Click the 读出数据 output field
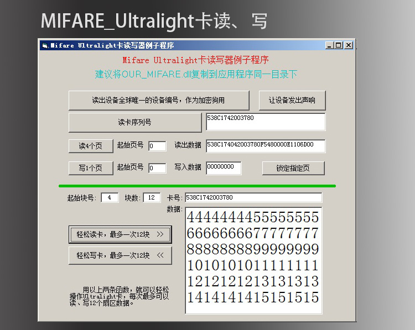 tap(266, 146)
